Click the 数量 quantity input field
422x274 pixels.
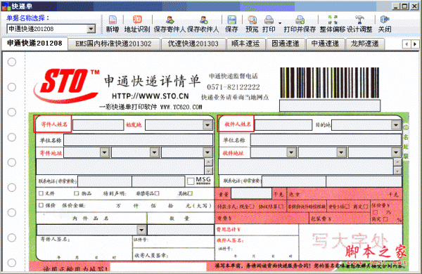[181, 230]
